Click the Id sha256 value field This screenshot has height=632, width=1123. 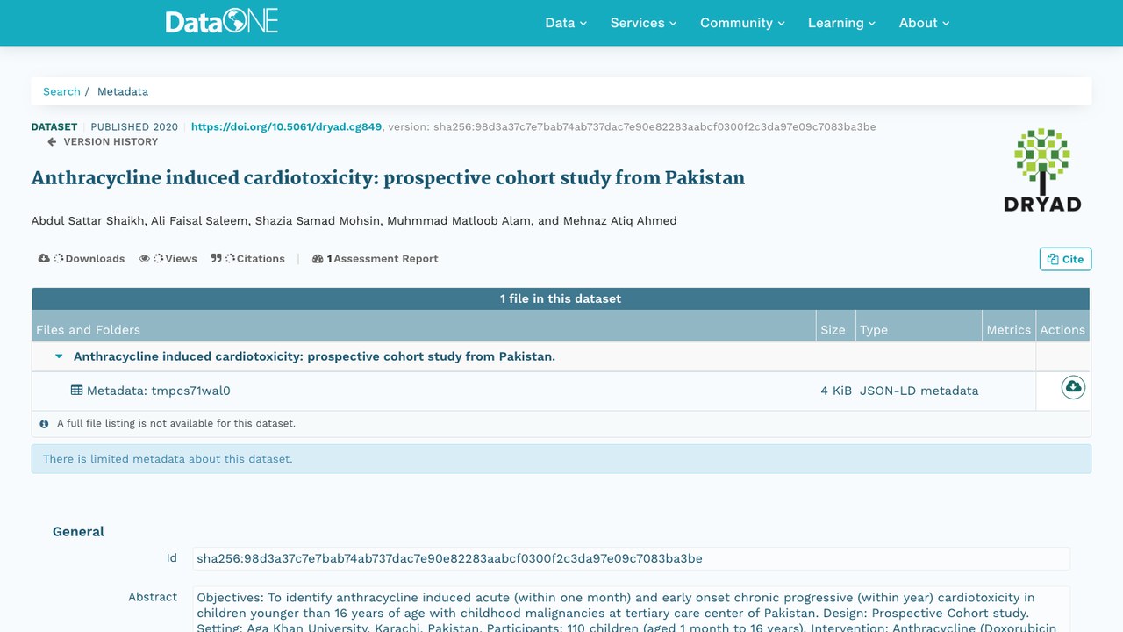click(631, 558)
